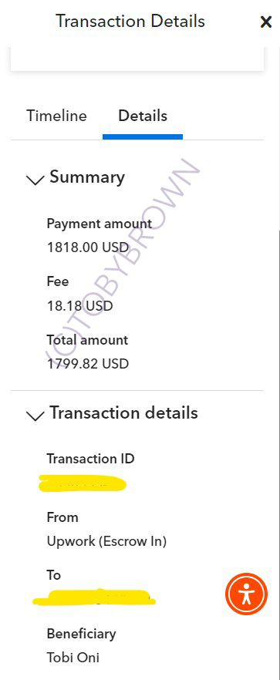Click the Transaction details heading
280x680 pixels.
(x=123, y=413)
